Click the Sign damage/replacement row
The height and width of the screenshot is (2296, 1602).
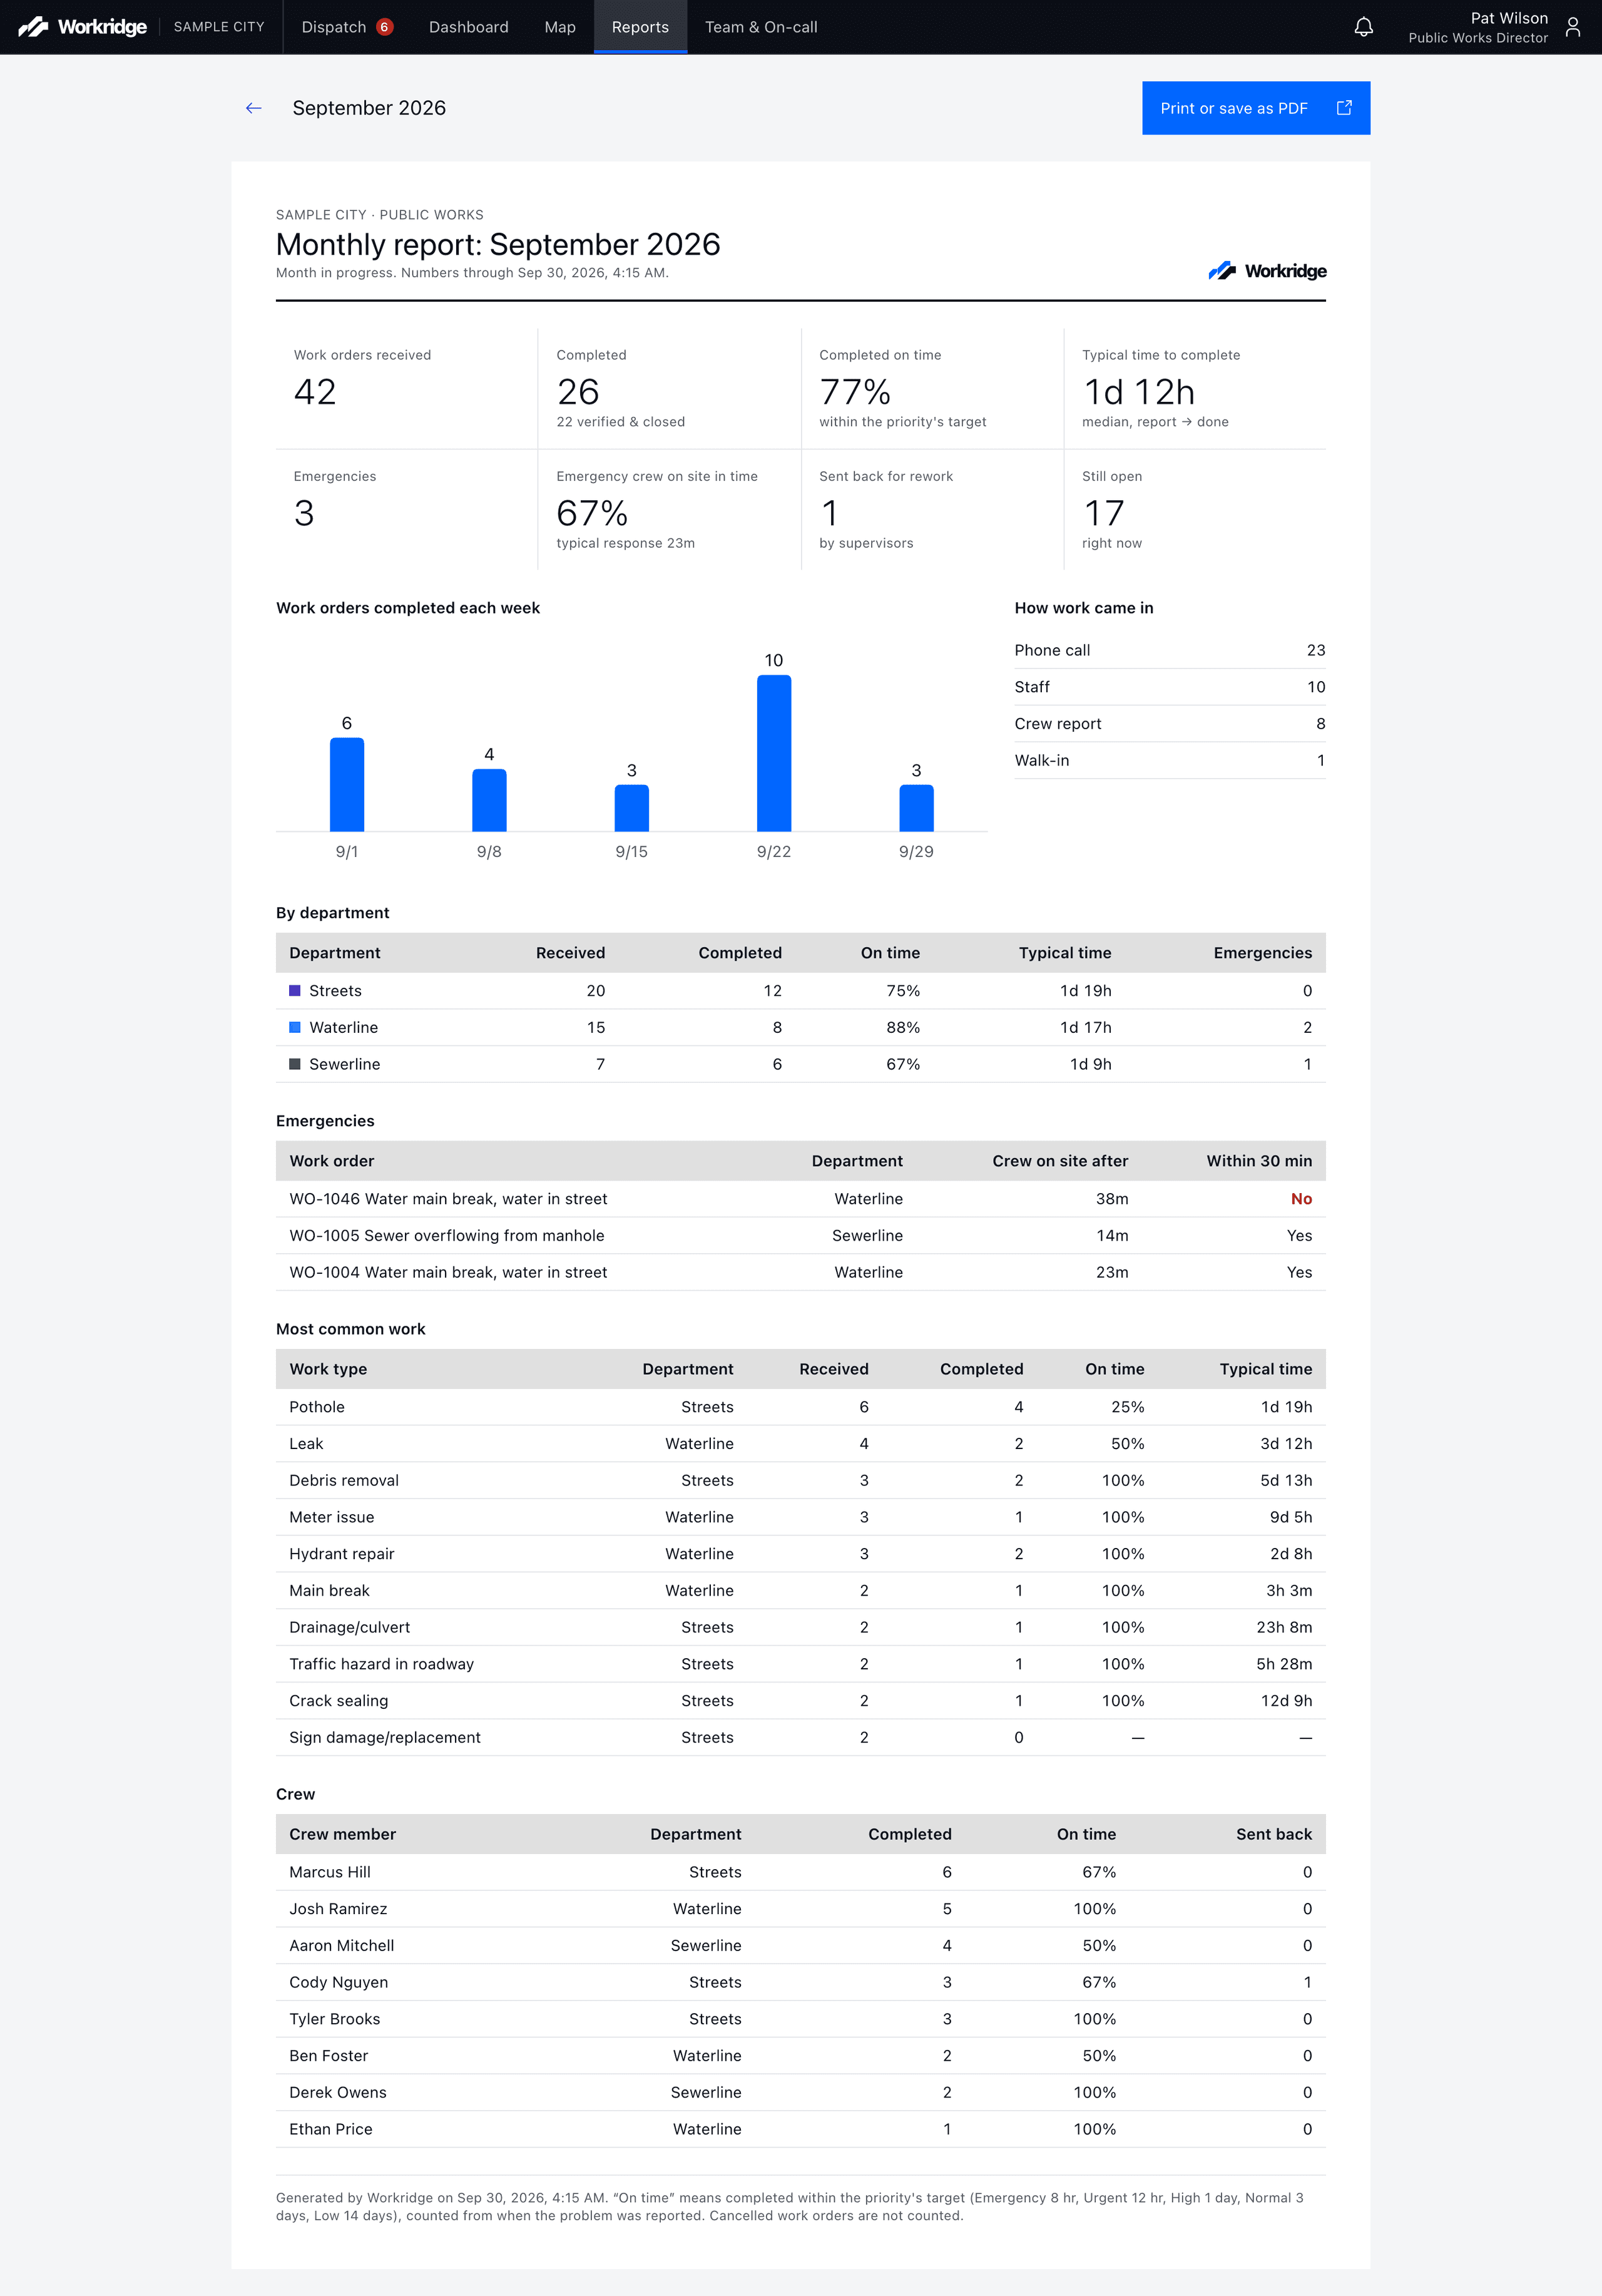tap(801, 1738)
